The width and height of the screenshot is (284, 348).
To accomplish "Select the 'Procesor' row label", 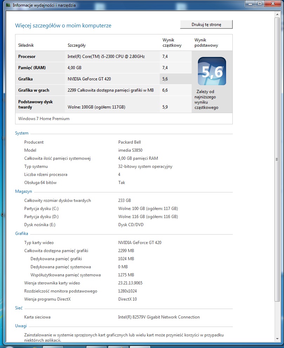I will point(27,57).
